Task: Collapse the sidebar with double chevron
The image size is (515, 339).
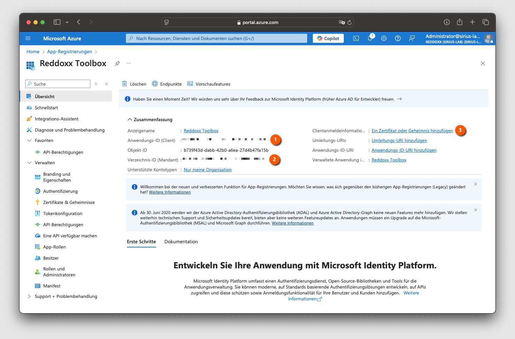Action: click(x=106, y=84)
